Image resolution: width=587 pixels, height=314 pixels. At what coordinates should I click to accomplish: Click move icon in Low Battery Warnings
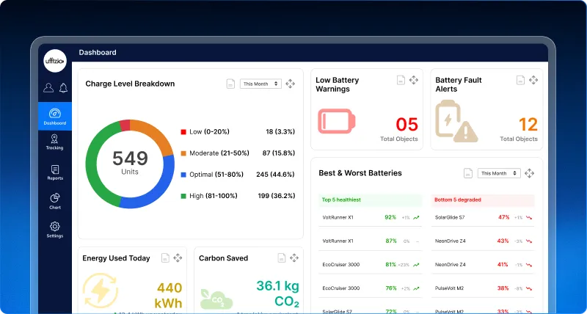(413, 80)
